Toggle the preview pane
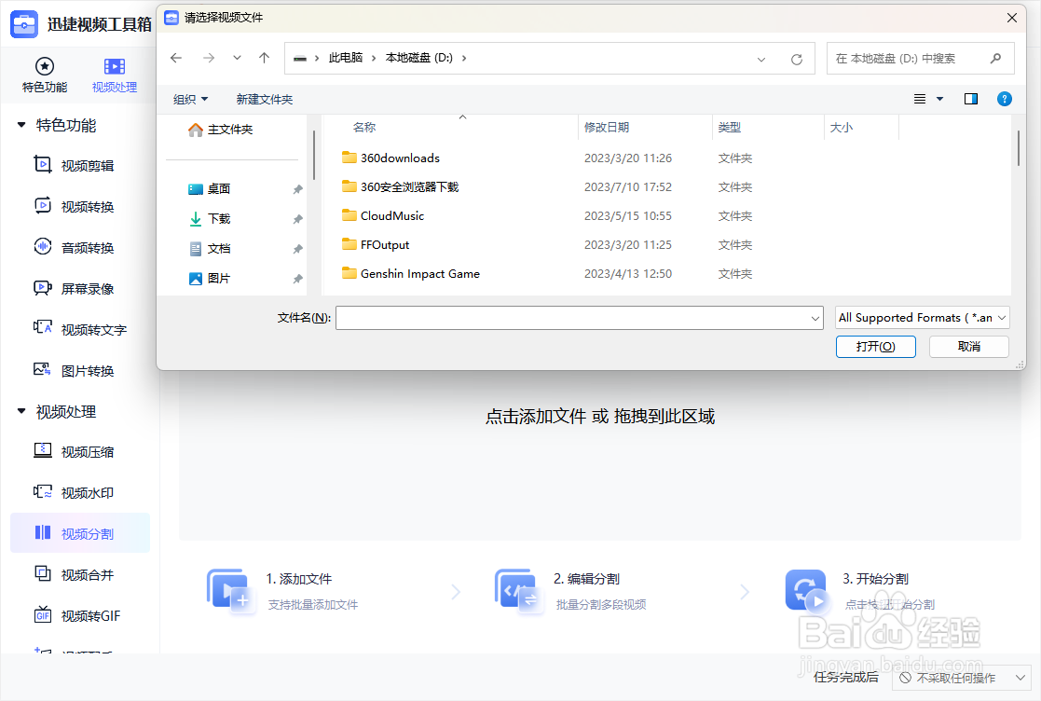This screenshot has height=701, width=1041. point(970,99)
